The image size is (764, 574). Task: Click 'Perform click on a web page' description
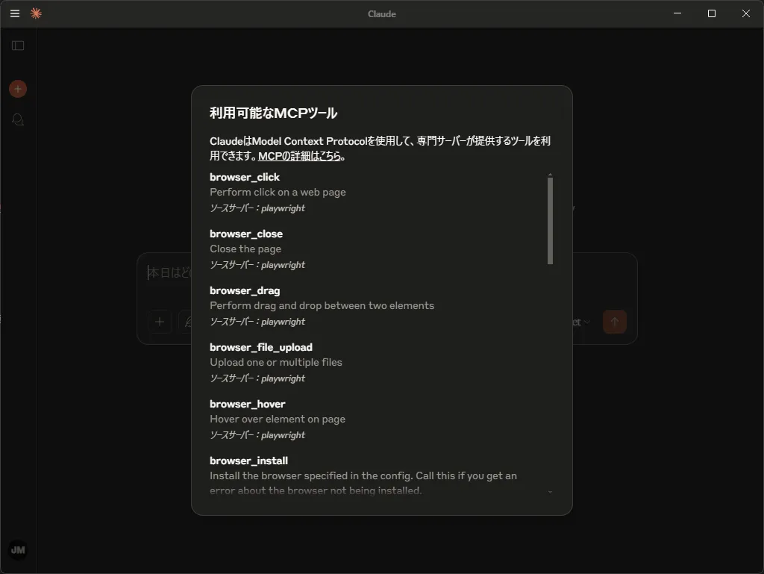278,192
